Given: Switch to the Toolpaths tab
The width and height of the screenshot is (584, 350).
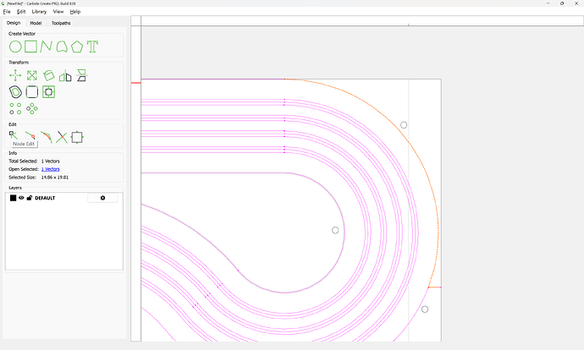Looking at the screenshot, I should click(62, 23).
